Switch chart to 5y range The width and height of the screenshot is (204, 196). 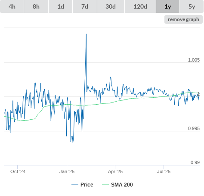[x=192, y=6]
